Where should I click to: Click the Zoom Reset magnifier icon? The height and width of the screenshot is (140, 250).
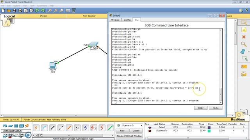point(55,10)
